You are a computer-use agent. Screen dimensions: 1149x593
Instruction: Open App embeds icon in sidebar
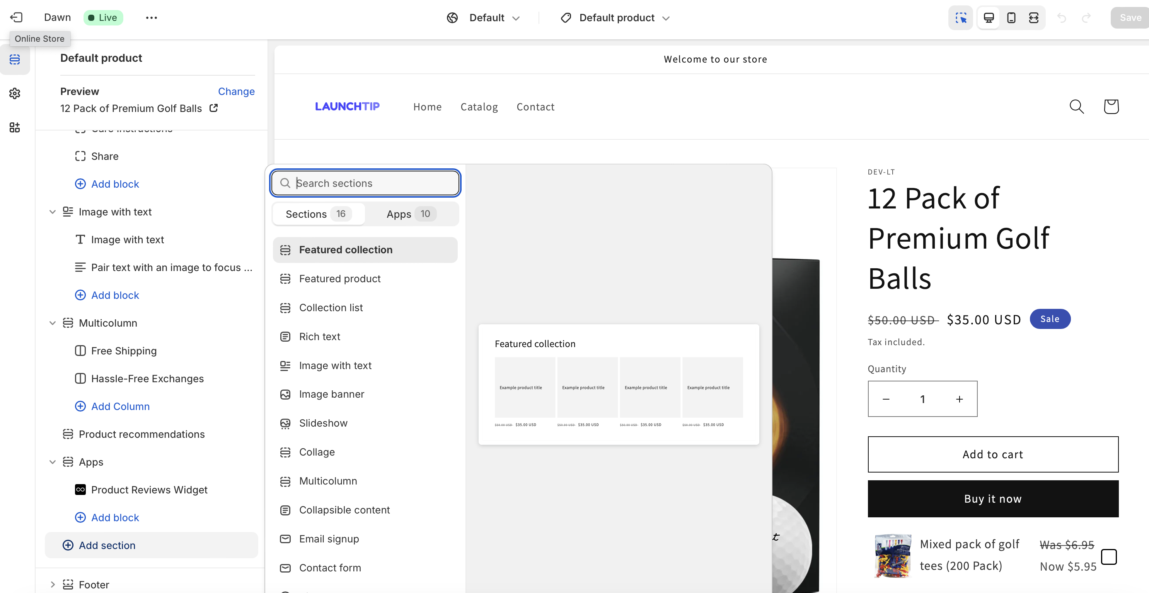pos(15,127)
